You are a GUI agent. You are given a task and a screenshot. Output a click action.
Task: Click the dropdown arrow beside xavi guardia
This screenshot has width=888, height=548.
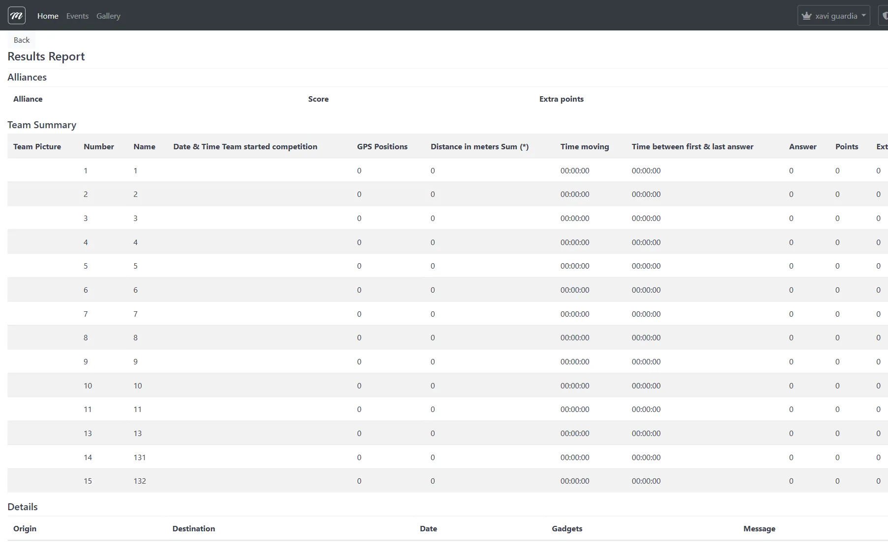864,15
